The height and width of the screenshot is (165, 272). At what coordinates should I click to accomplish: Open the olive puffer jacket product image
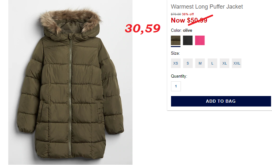pos(70,82)
